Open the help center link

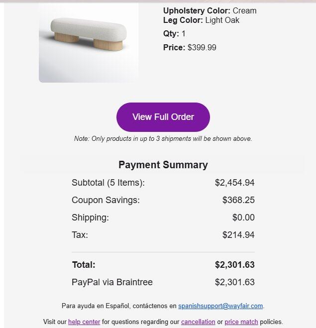pyautogui.click(x=84, y=322)
